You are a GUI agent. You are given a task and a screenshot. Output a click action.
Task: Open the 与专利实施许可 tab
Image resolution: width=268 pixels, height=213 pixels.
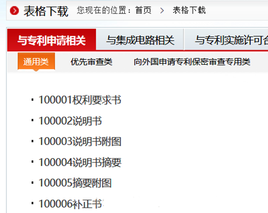point(226,40)
